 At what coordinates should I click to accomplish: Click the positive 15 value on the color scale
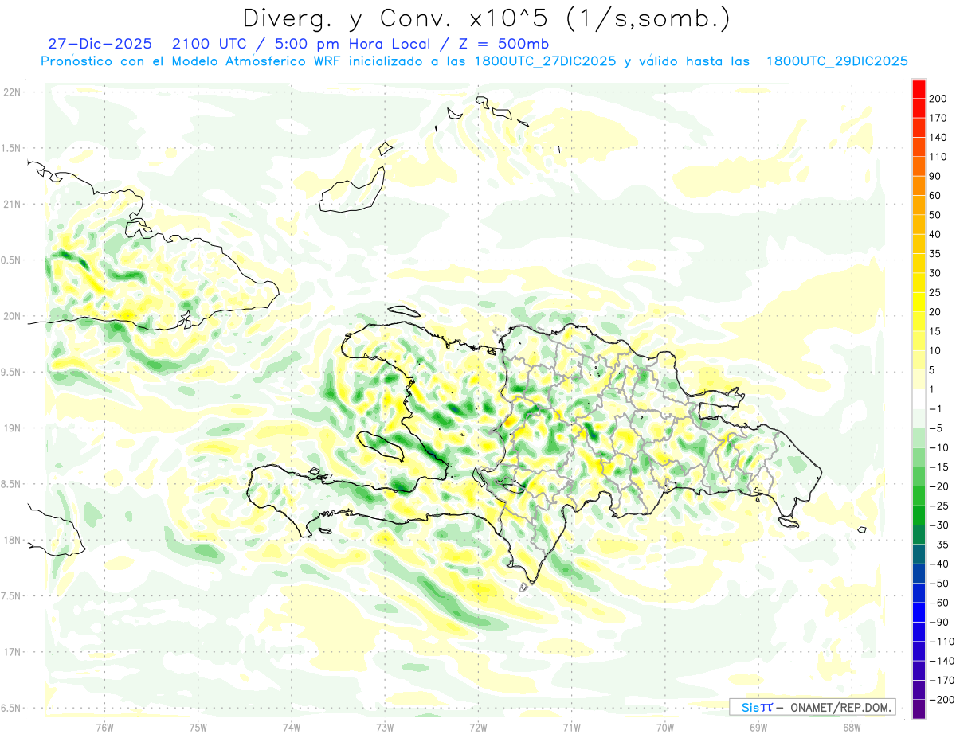936,331
